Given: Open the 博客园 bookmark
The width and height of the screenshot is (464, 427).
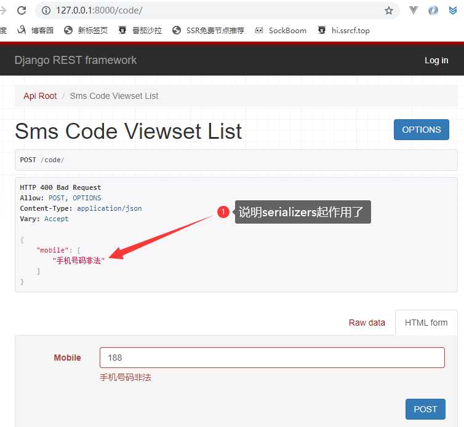Looking at the screenshot, I should point(36,30).
